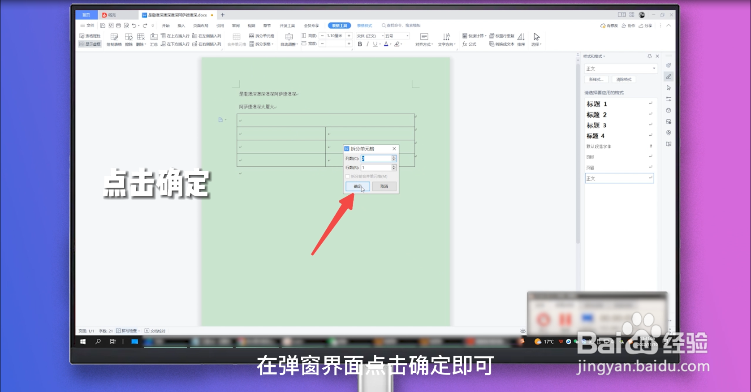Select the 绘制表格 draw table tool
Viewport: 751px width, 392px height.
click(x=114, y=40)
